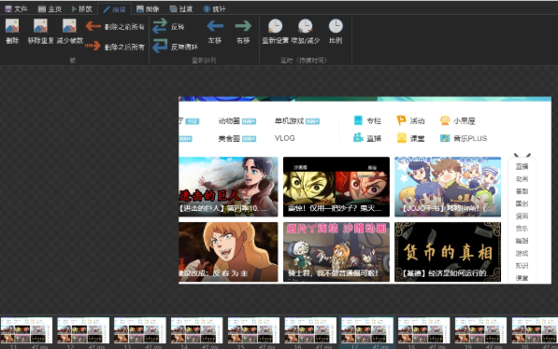The image size is (558, 349).
Task: Move the frame right with 右移
Action: (x=243, y=32)
